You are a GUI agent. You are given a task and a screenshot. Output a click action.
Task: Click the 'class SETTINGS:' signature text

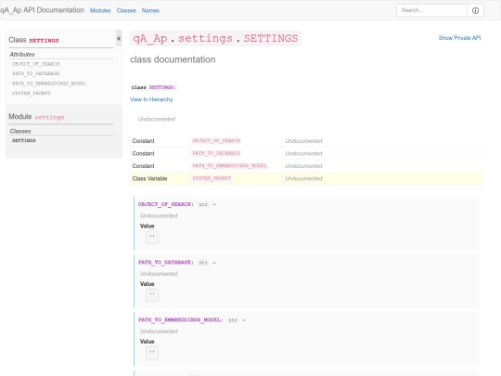point(153,87)
